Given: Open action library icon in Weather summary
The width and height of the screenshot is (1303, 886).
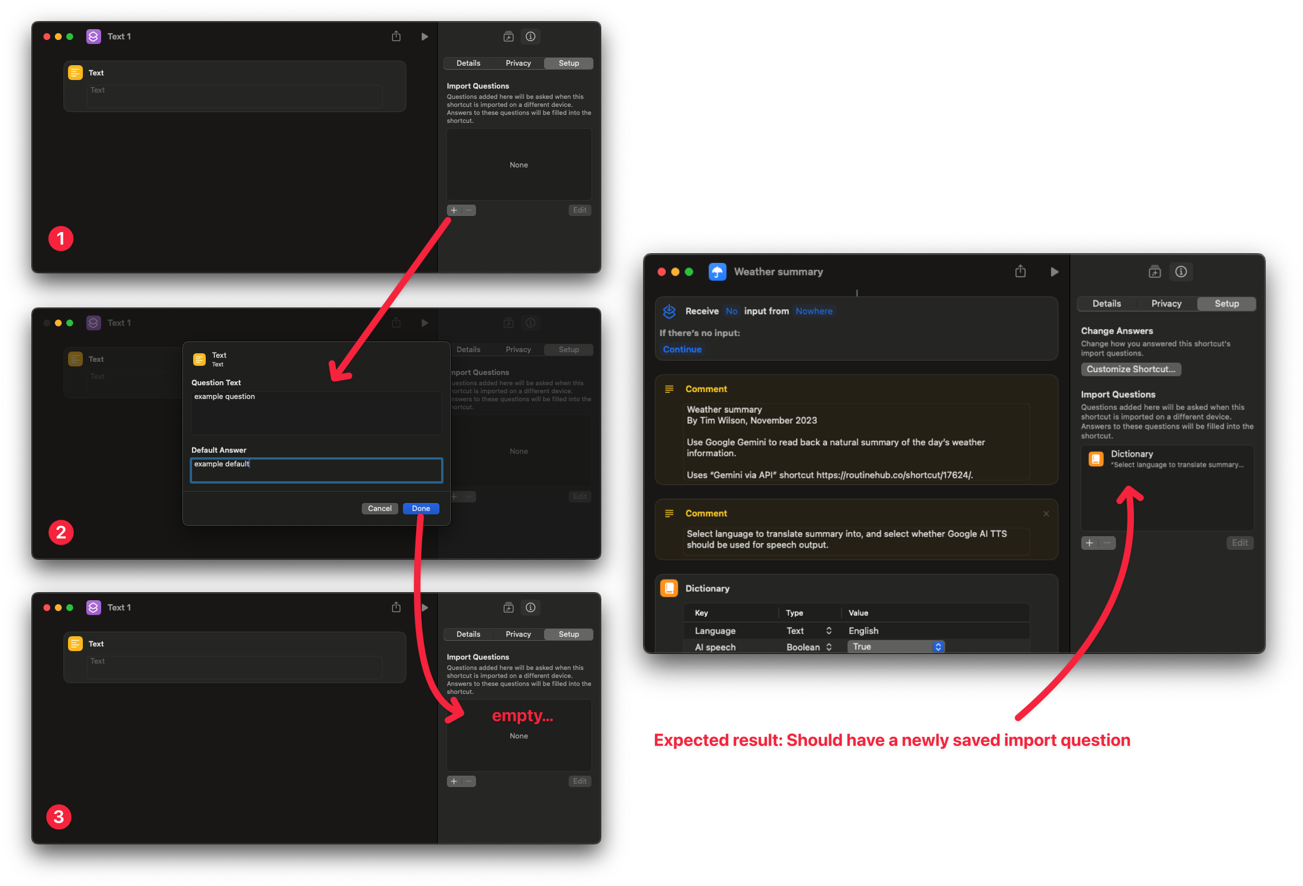Looking at the screenshot, I should [1154, 272].
